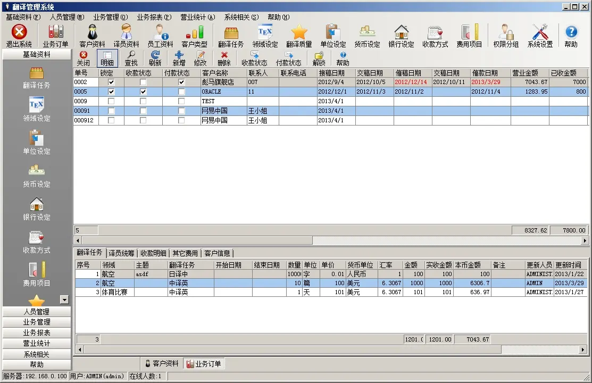The image size is (592, 383).
Task: Click the 退出系统 red exit icon
Action: (x=19, y=32)
